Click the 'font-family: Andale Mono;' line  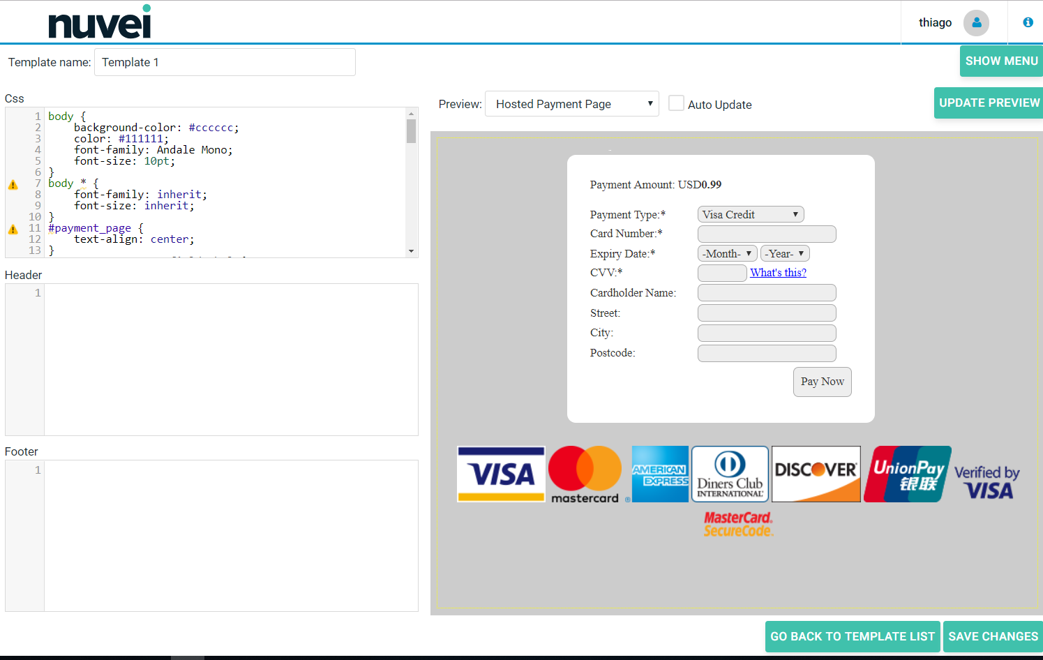pos(153,150)
